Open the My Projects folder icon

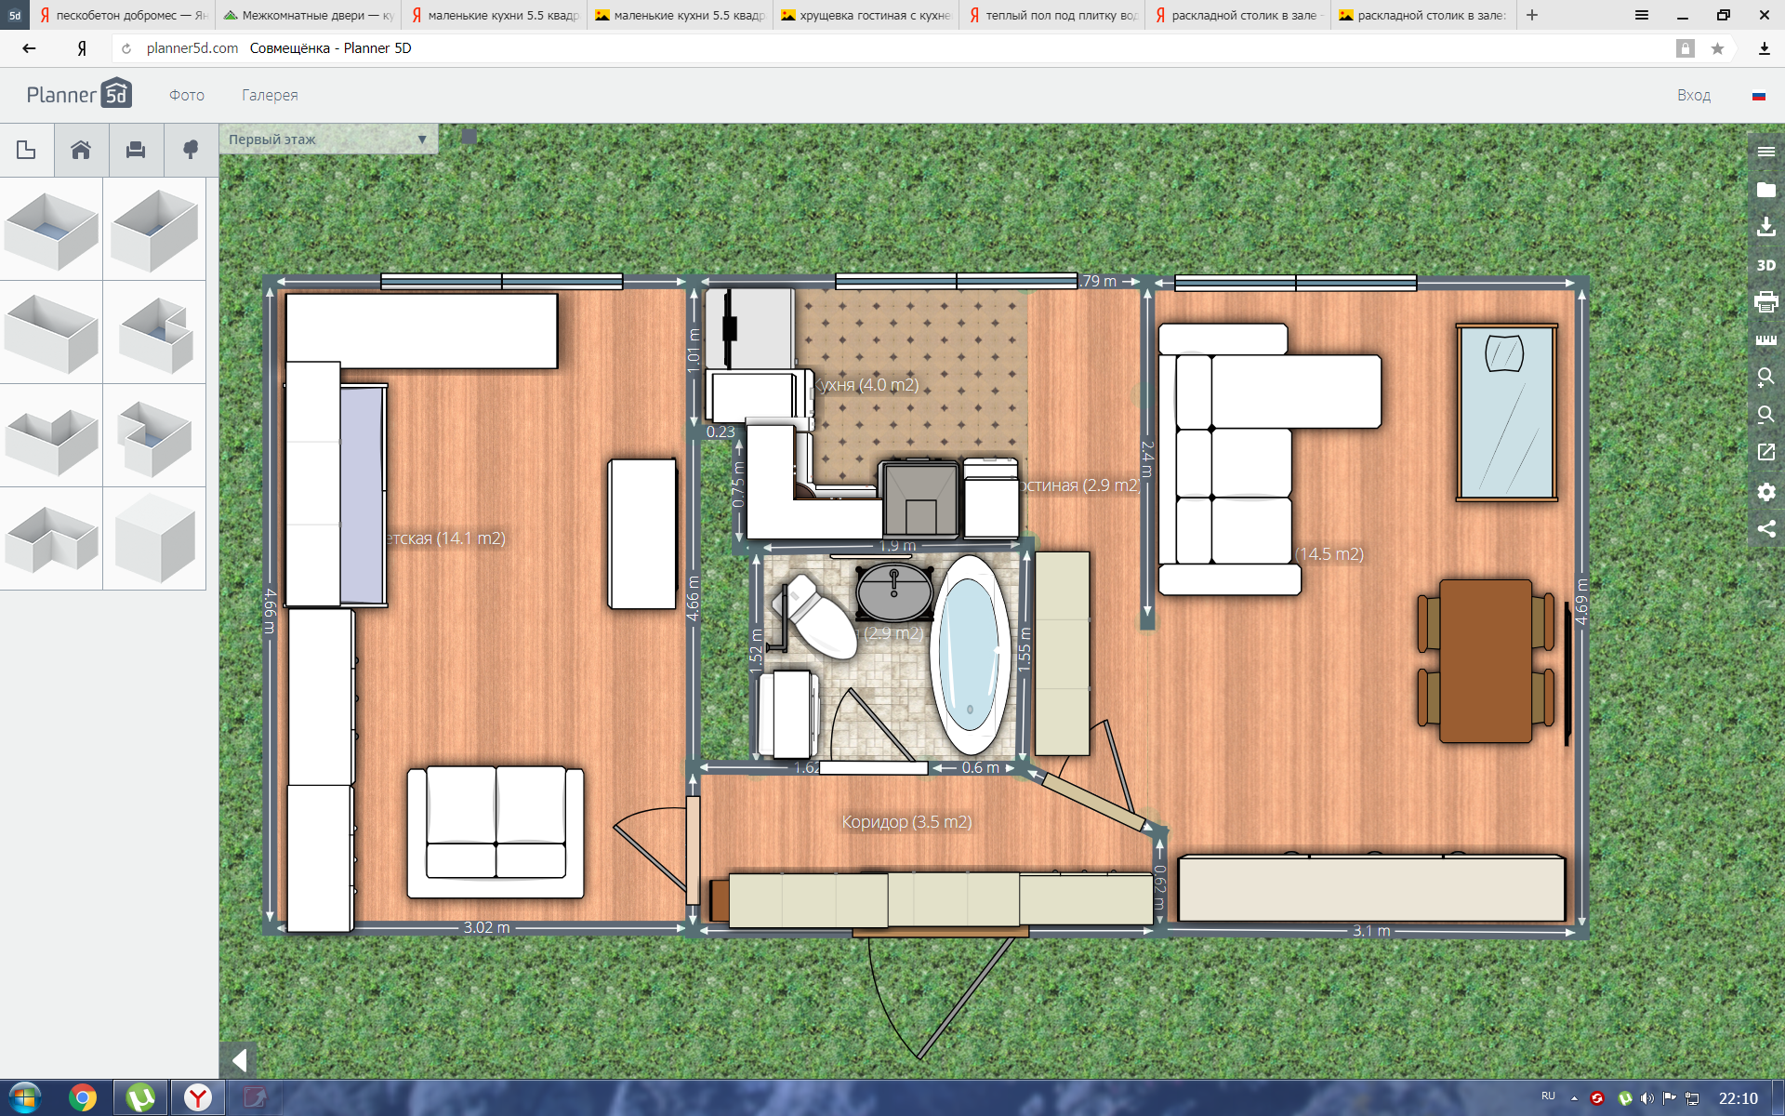coord(1765,190)
